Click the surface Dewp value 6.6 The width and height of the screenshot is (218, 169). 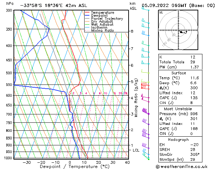pyautogui.click(x=193, y=83)
